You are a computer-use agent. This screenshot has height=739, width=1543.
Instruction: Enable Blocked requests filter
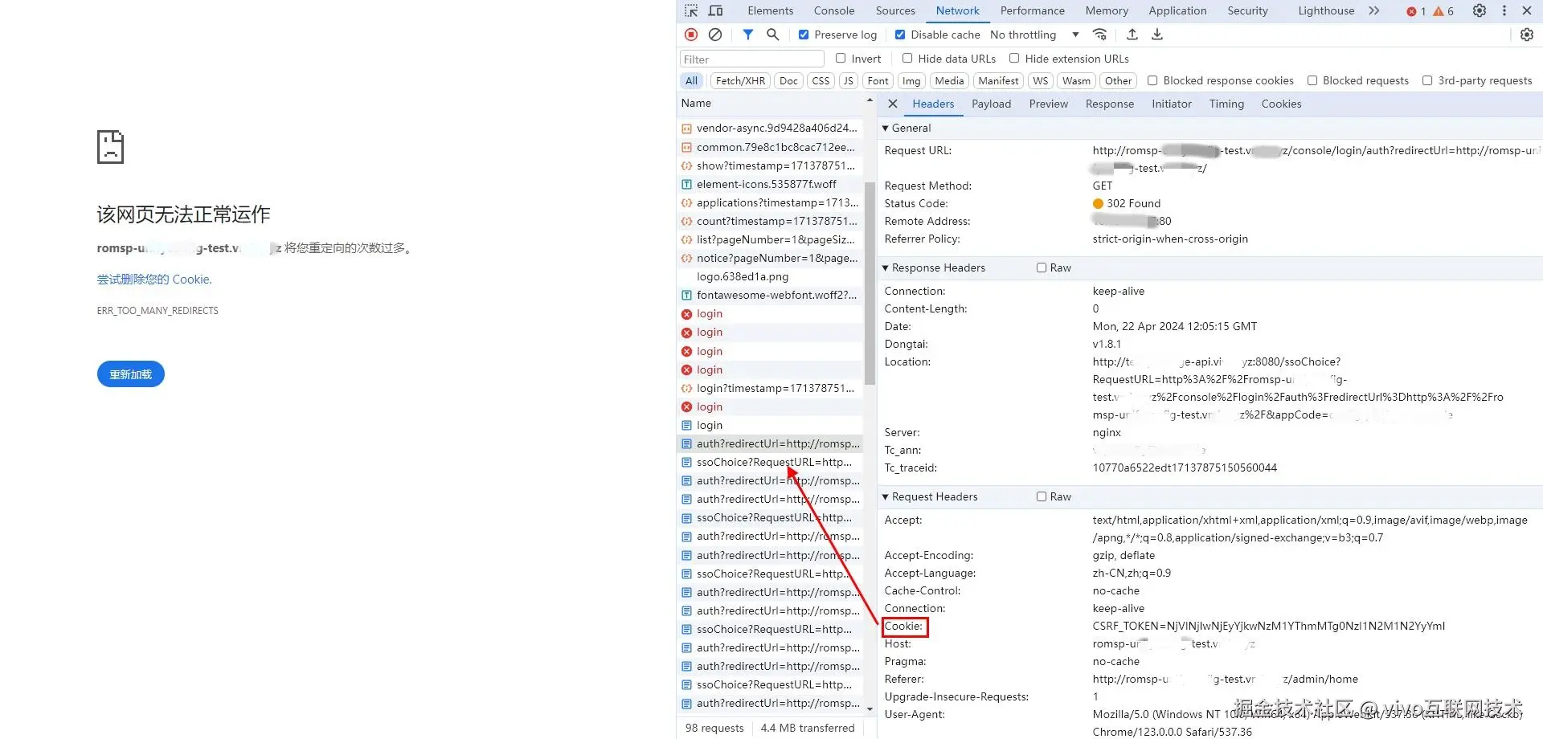click(1312, 80)
